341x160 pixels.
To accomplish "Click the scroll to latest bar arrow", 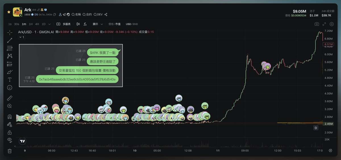I will [x=315, y=128].
